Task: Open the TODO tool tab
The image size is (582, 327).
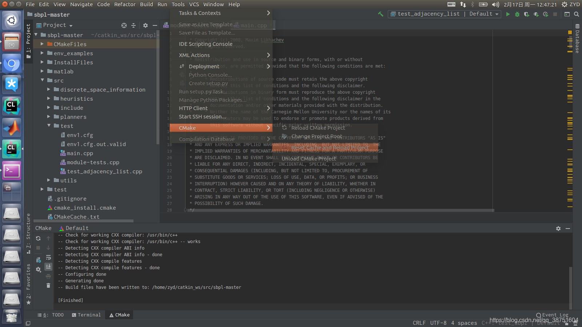Action: coord(51,315)
